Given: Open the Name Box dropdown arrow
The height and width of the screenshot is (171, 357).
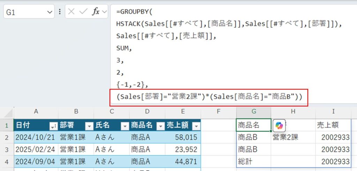Looking at the screenshot, I should [50, 12].
